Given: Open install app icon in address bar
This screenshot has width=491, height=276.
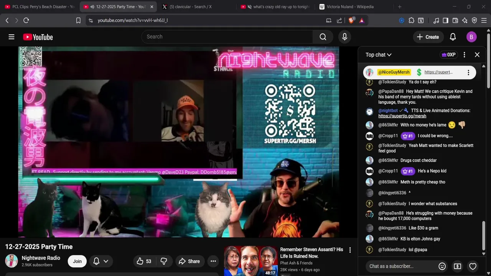Looking at the screenshot, I should (x=329, y=20).
